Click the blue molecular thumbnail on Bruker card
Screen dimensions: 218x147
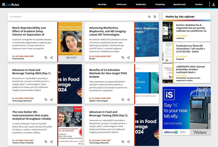click(x=147, y=42)
